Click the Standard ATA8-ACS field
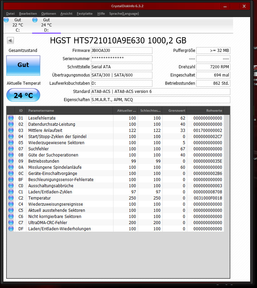 coord(161,92)
